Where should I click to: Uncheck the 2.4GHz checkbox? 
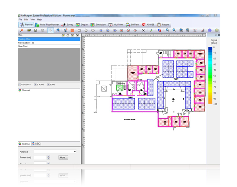click(x=35, y=85)
